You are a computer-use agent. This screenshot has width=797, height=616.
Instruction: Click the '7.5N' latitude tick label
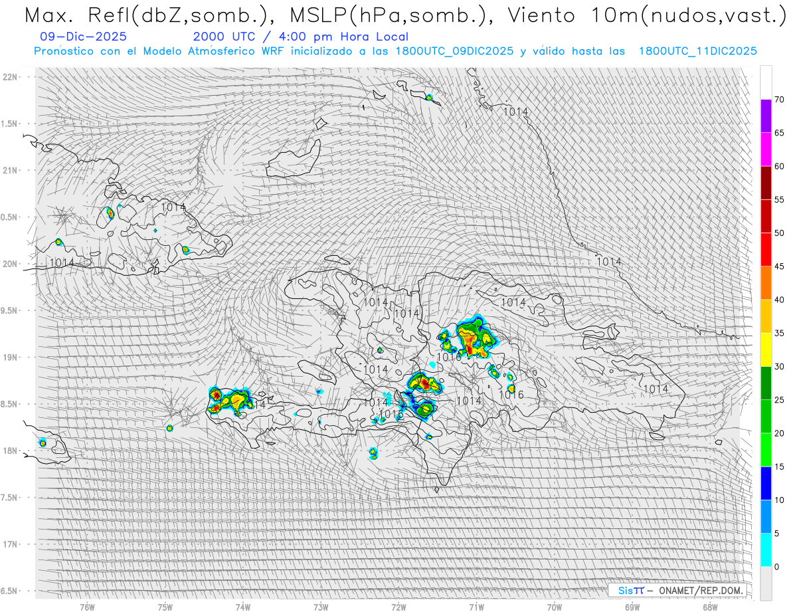(x=11, y=498)
